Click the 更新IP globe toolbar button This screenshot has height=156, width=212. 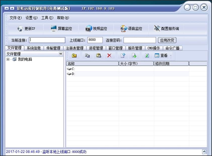(26, 29)
